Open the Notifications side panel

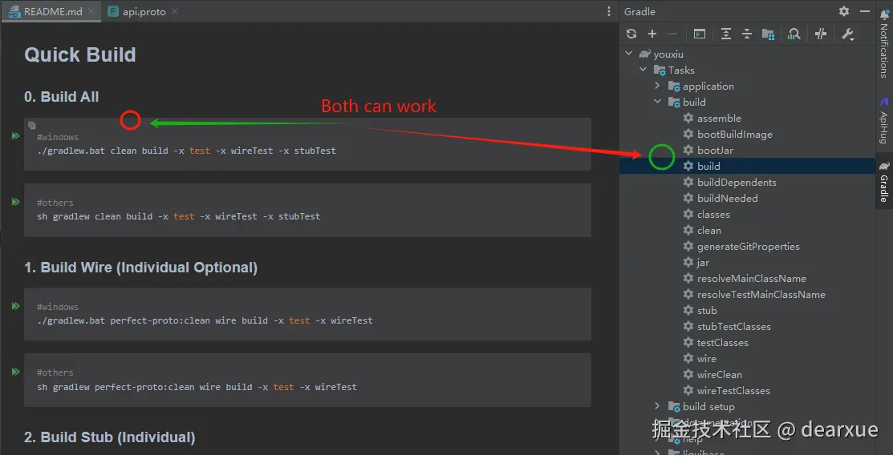(884, 44)
